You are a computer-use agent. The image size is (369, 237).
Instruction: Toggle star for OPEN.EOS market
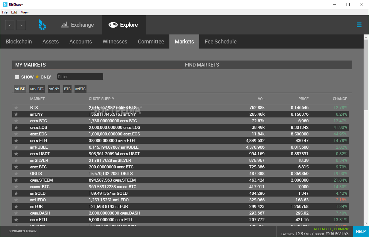[x=16, y=127]
